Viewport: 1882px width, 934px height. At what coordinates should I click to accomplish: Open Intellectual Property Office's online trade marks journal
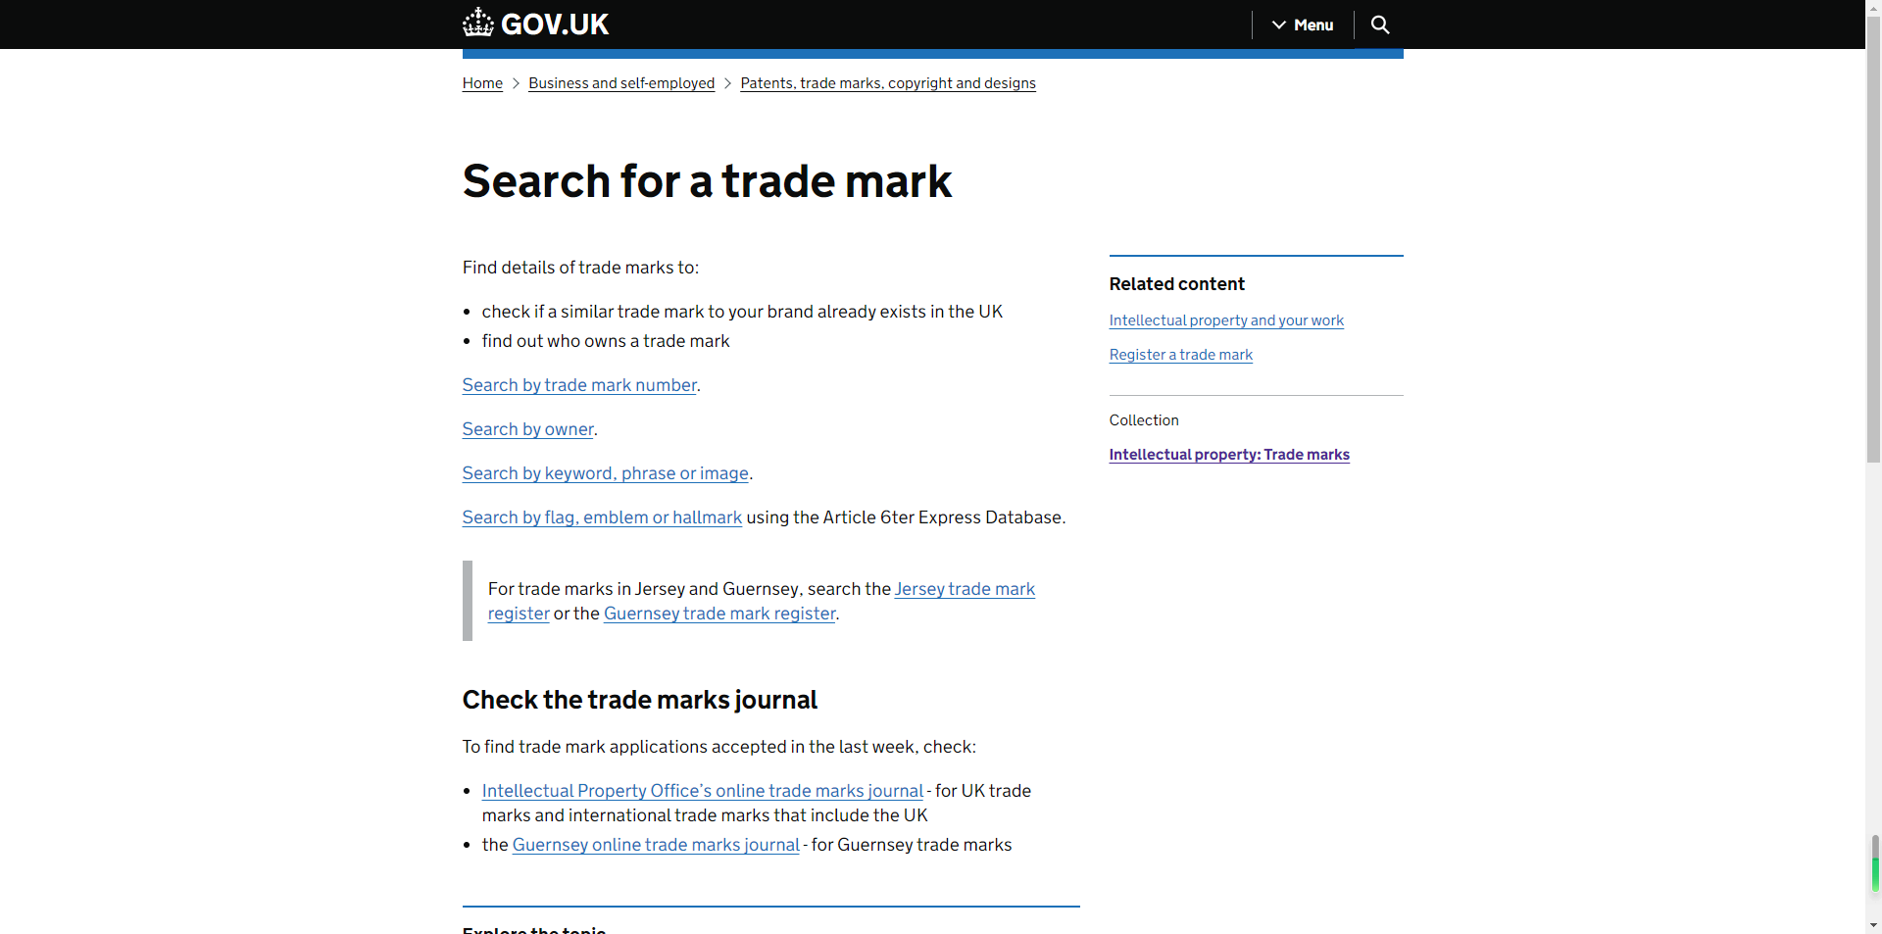[x=703, y=791]
